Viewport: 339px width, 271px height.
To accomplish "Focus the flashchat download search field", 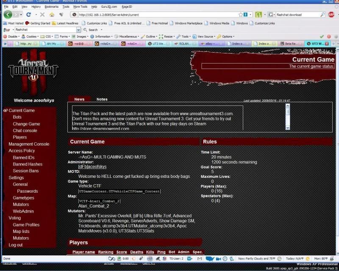I will pyautogui.click(x=297, y=15).
